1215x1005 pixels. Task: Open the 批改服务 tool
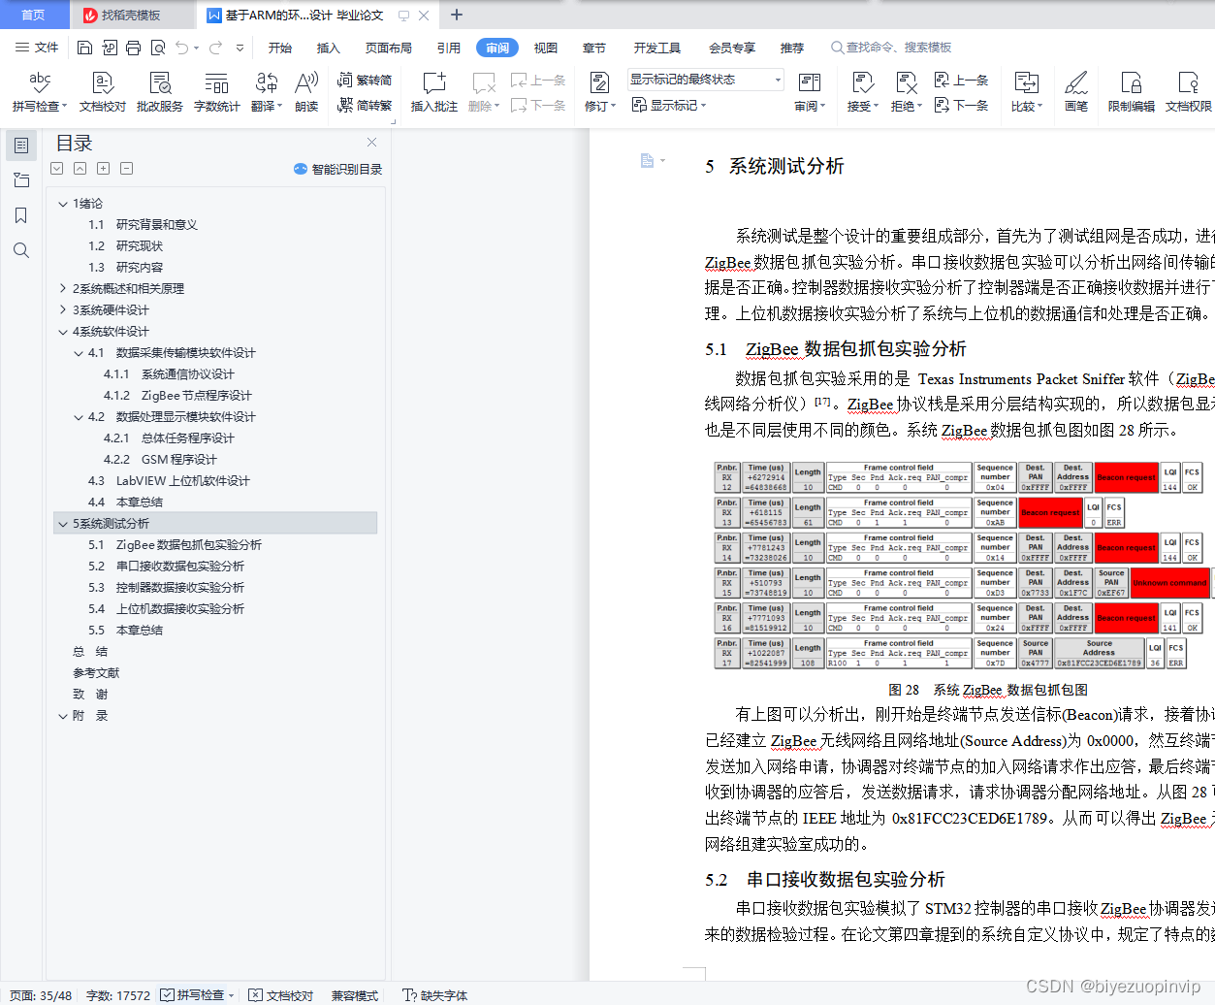coord(159,91)
